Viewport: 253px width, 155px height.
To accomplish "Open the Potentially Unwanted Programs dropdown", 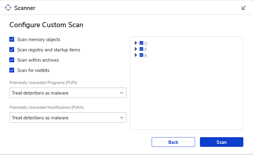I will click(x=68, y=93).
